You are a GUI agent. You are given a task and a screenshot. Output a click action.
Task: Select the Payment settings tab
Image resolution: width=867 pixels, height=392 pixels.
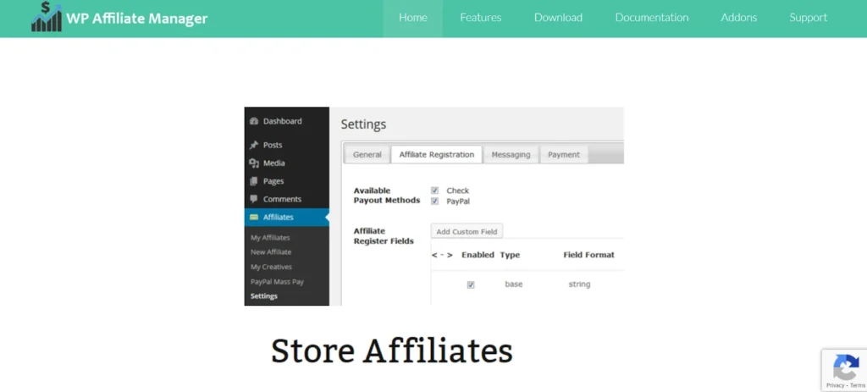[x=564, y=155]
